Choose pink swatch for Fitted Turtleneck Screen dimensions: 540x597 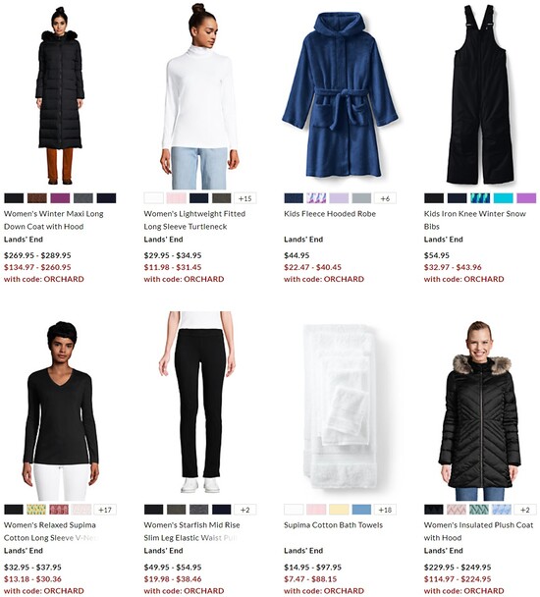pyautogui.click(x=177, y=198)
